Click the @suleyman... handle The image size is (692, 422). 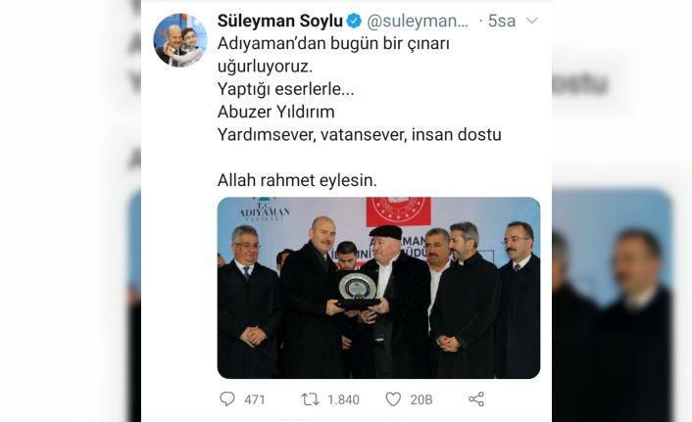(x=418, y=22)
